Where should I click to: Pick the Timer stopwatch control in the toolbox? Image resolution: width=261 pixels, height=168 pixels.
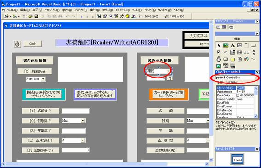coord(219,59)
